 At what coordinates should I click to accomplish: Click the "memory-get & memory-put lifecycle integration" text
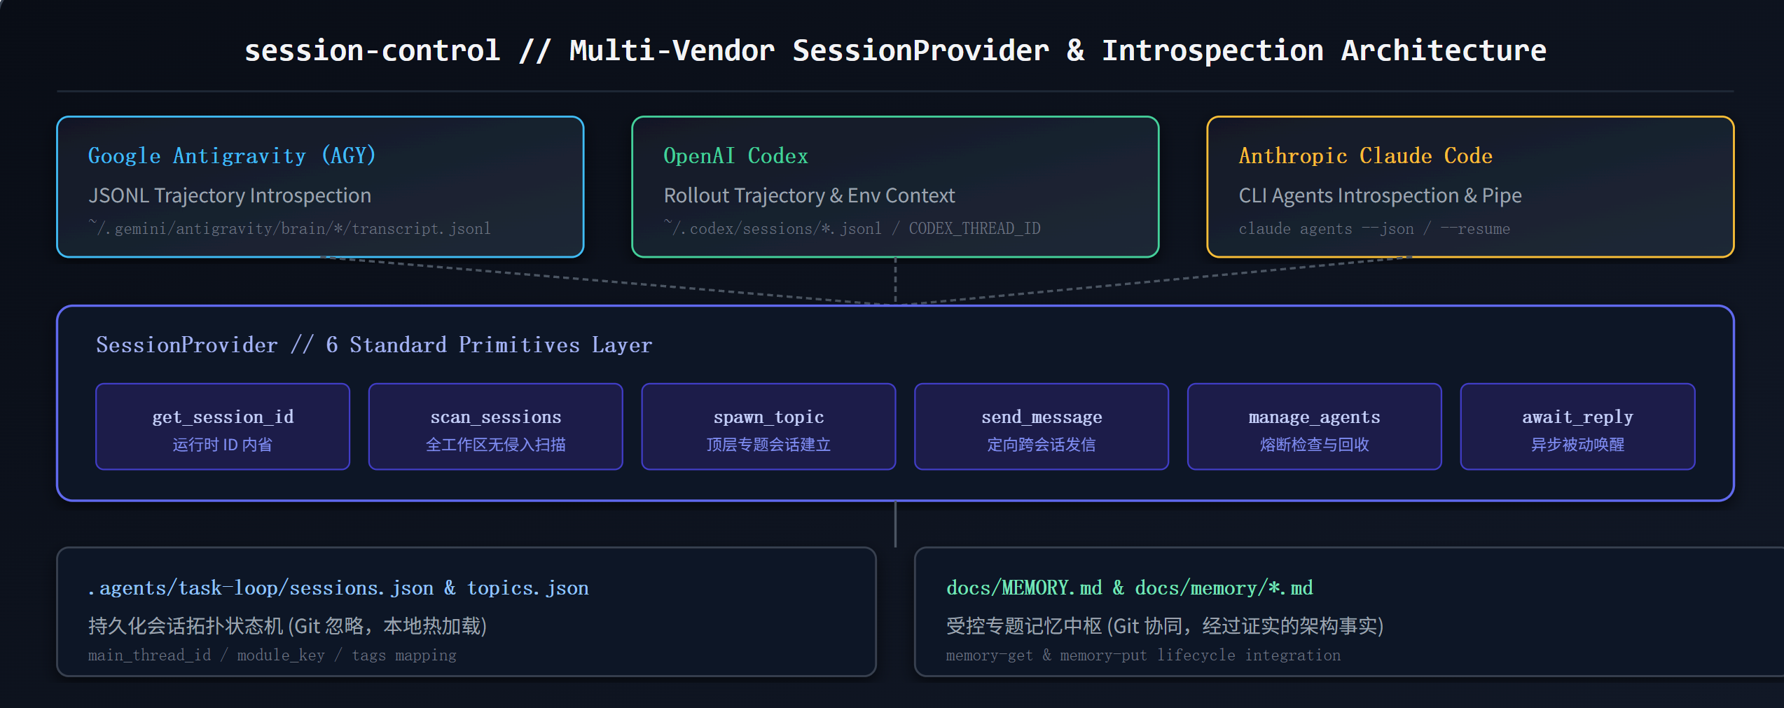click(1143, 655)
